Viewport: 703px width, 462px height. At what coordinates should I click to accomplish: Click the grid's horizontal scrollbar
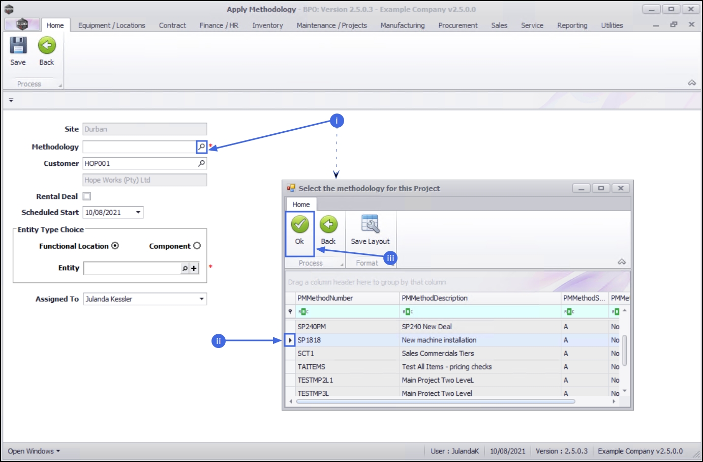[x=436, y=401]
